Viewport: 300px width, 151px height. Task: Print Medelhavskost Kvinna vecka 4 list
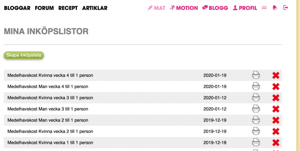(256, 75)
